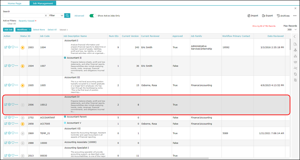Viewport: 300px width, 160px height.
Task: Open more actions ellipsis for Accountant IV
Action: pyautogui.click(x=17, y=104)
